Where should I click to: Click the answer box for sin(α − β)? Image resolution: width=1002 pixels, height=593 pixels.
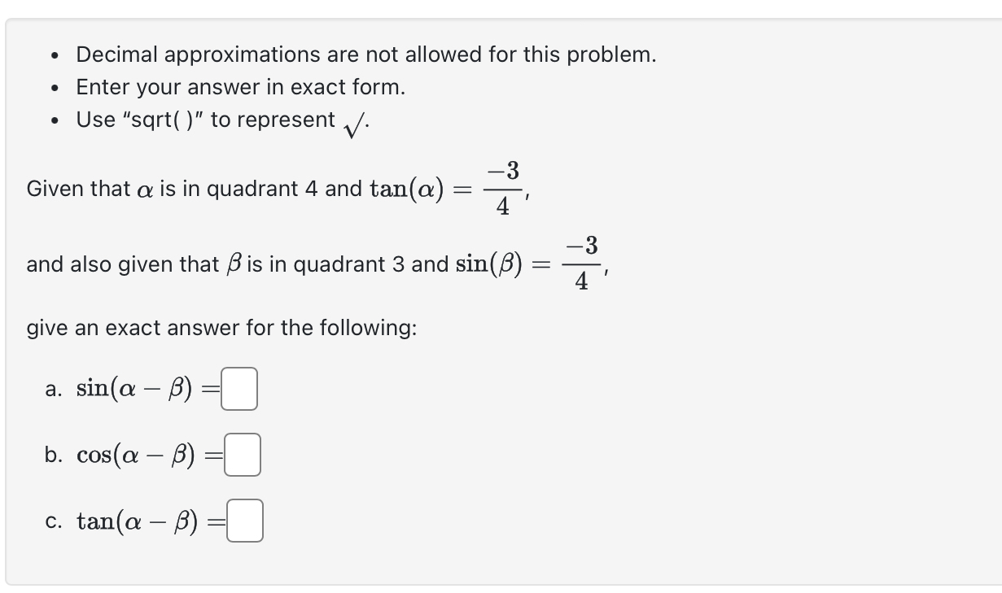click(x=240, y=388)
